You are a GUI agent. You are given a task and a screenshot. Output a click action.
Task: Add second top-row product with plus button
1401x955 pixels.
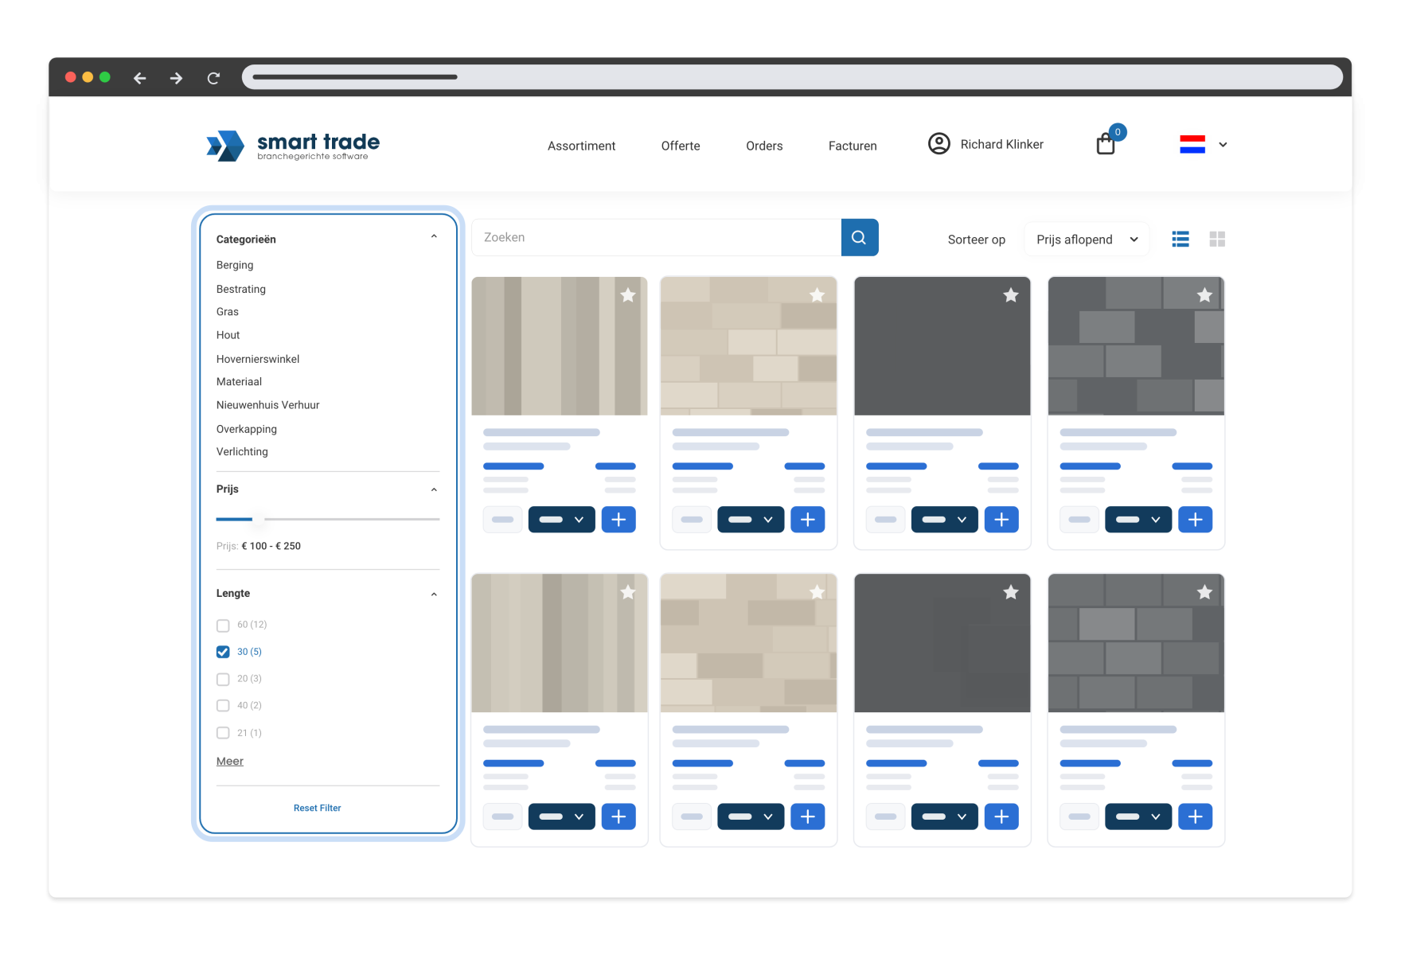[808, 520]
